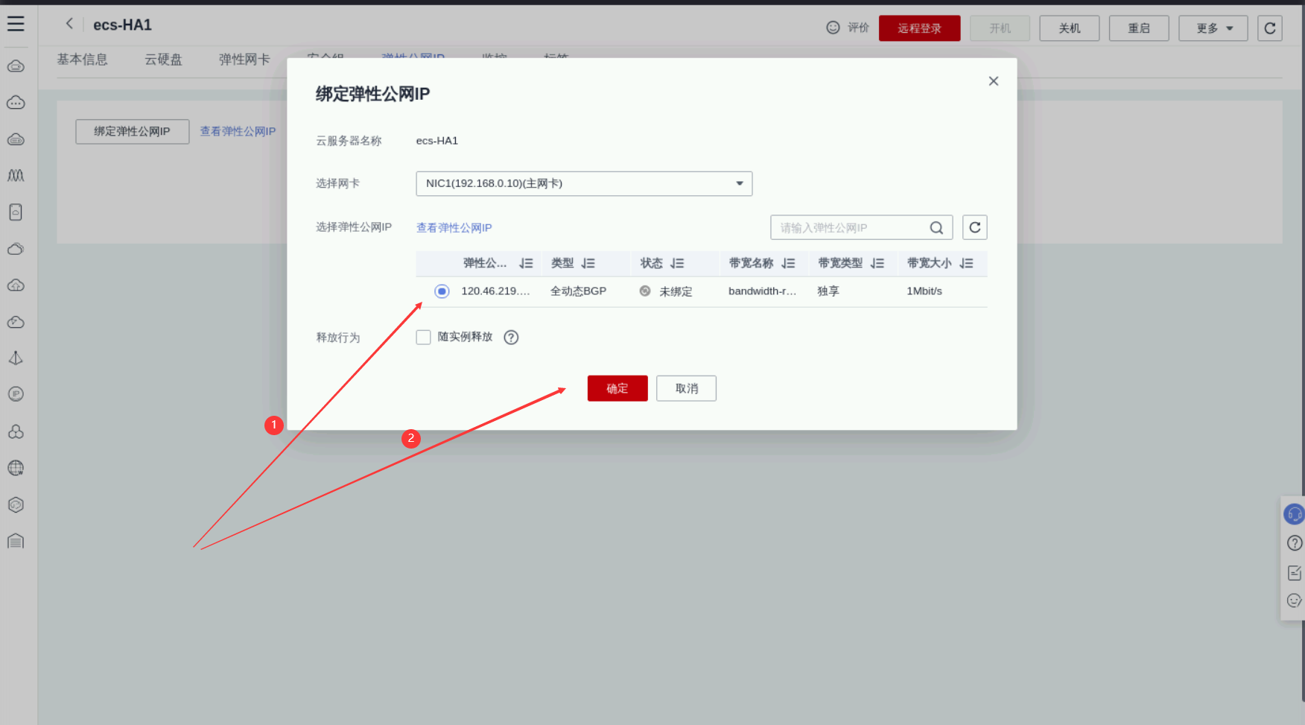Open the device-with-cloud sidebar icon
This screenshot has width=1305, height=725.
click(x=16, y=212)
